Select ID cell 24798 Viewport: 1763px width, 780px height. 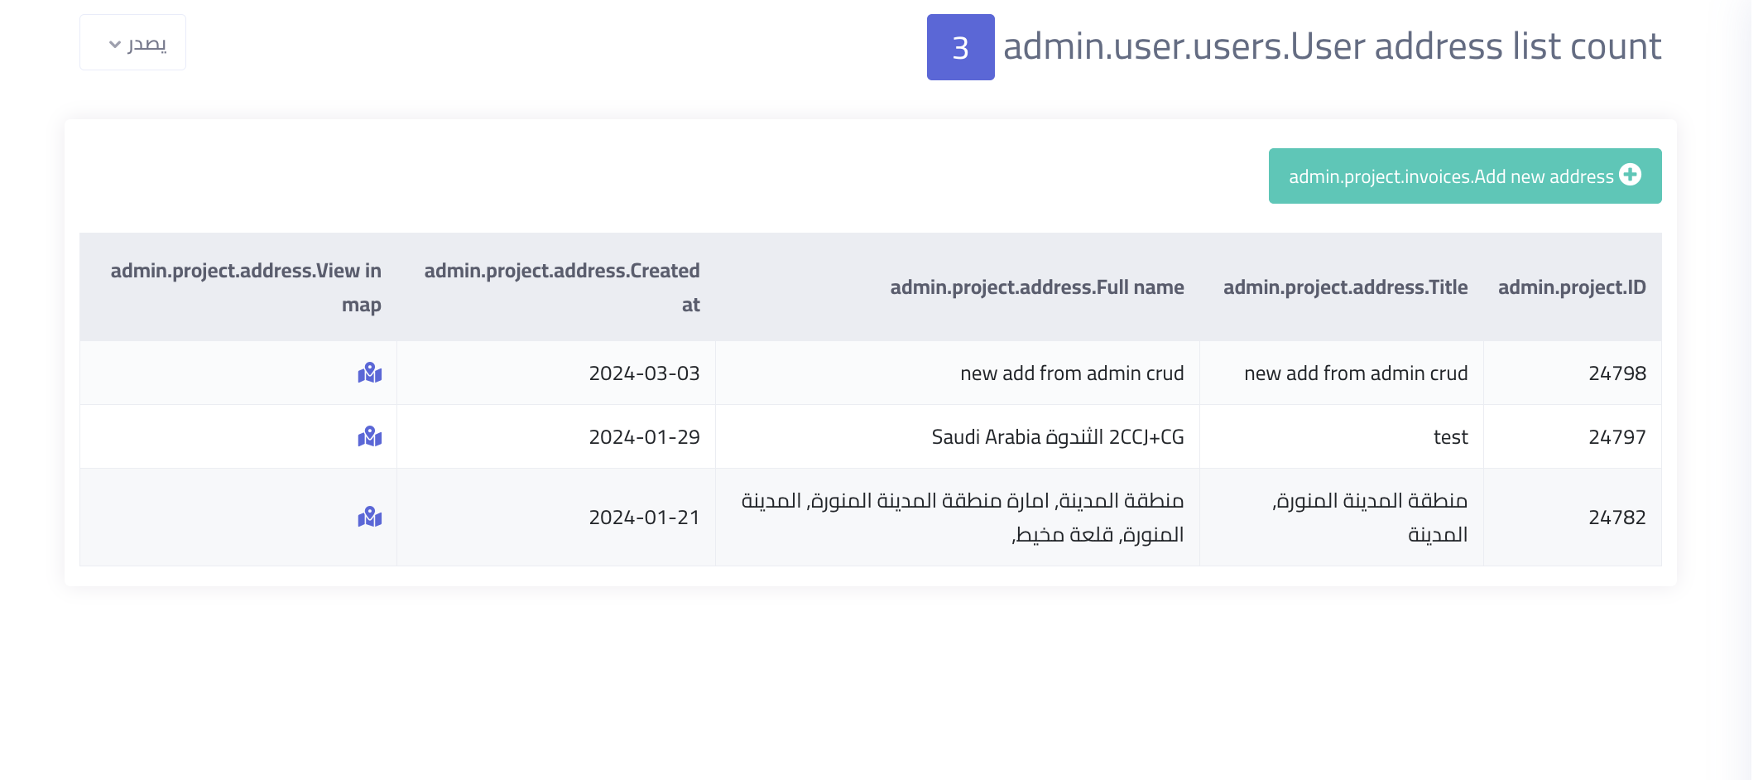click(x=1616, y=373)
